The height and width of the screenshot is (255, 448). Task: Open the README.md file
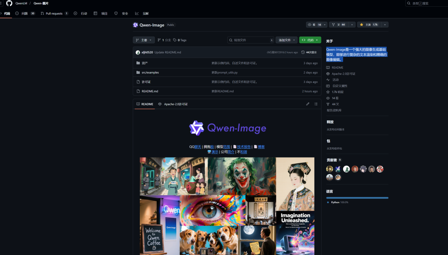pos(150,91)
